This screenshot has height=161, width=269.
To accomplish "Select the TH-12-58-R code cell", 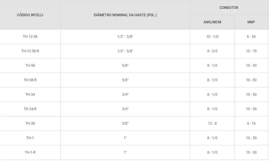I will point(30,51).
